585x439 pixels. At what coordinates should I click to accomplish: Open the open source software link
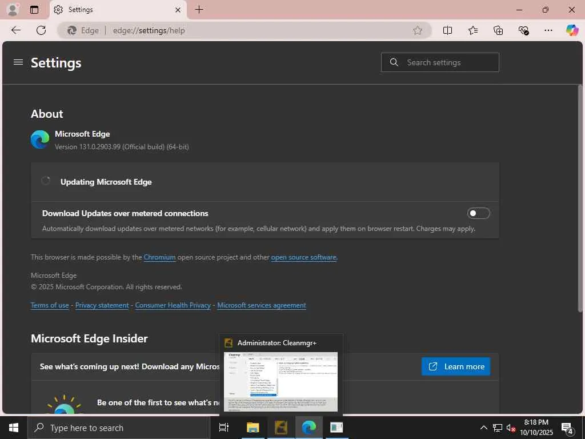coord(303,257)
